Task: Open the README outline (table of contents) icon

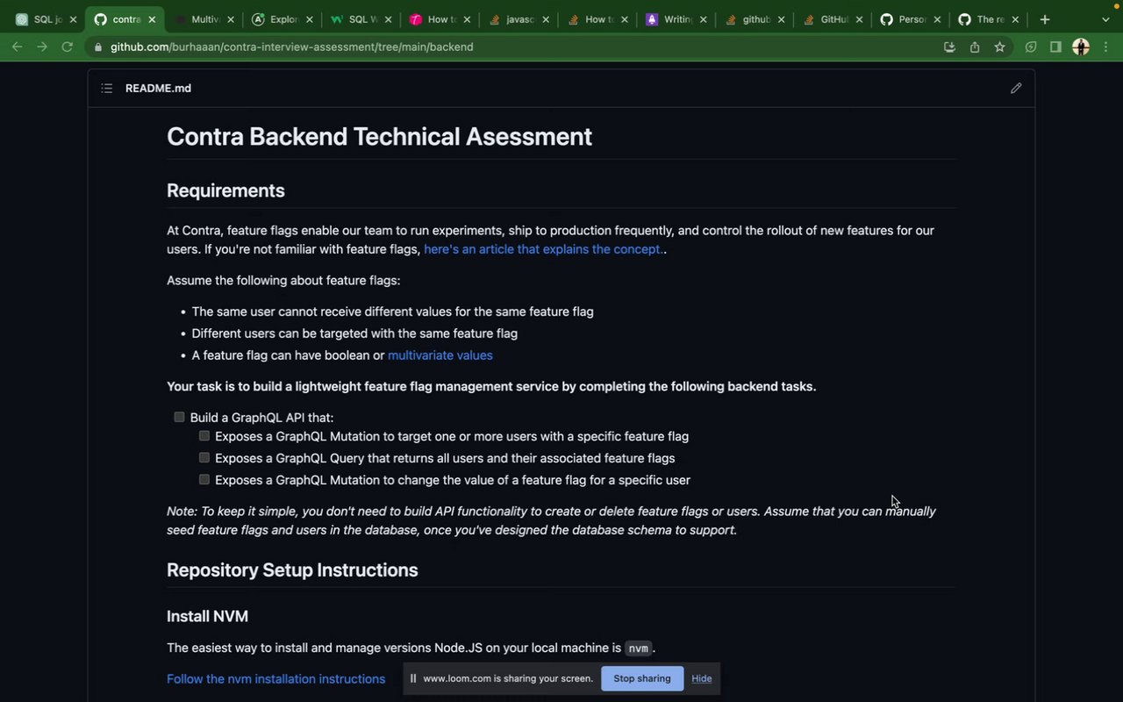Action: (x=107, y=89)
